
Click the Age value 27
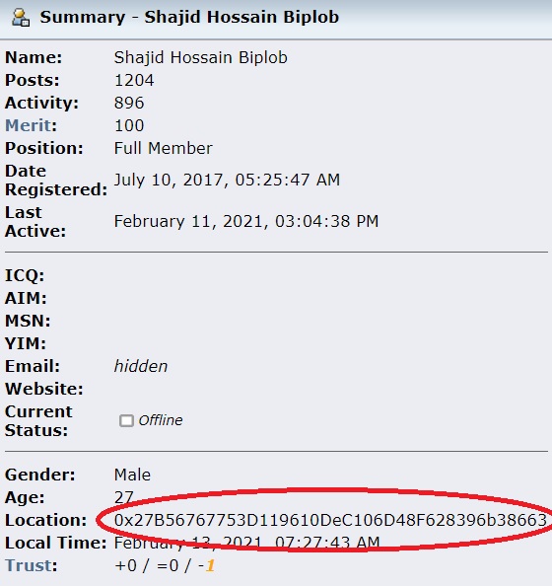pyautogui.click(x=123, y=497)
